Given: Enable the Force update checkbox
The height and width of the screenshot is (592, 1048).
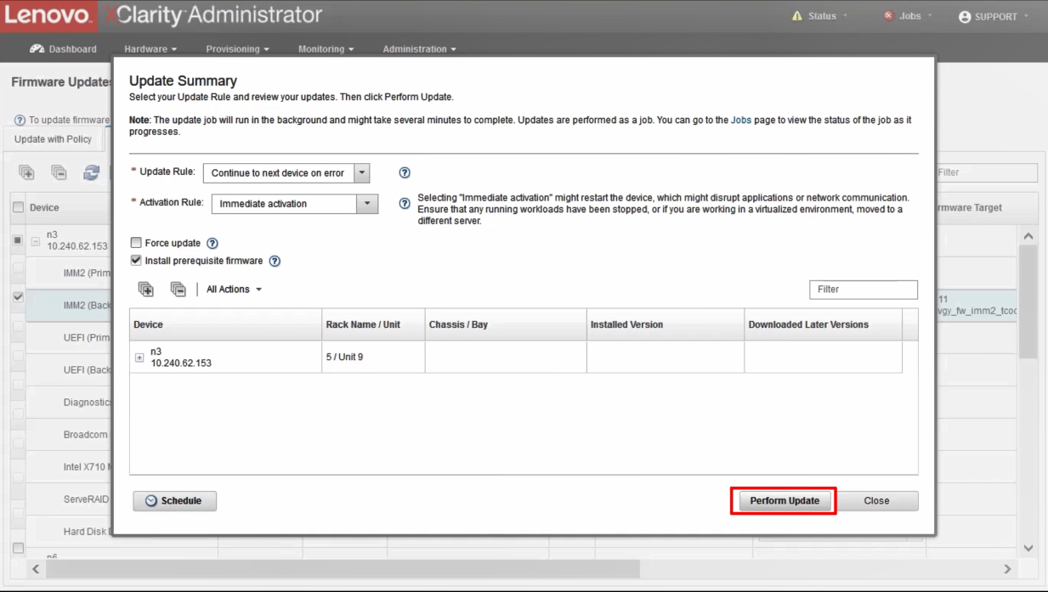Looking at the screenshot, I should click(x=136, y=243).
